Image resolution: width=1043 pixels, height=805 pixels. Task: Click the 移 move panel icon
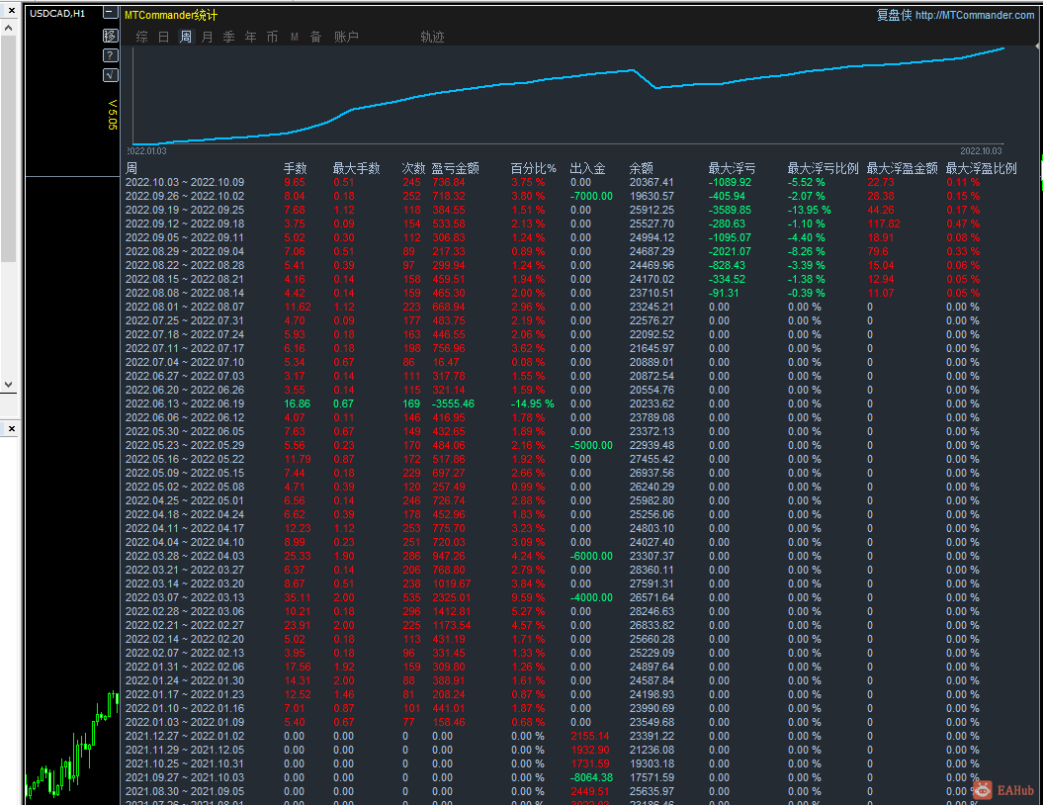point(110,36)
